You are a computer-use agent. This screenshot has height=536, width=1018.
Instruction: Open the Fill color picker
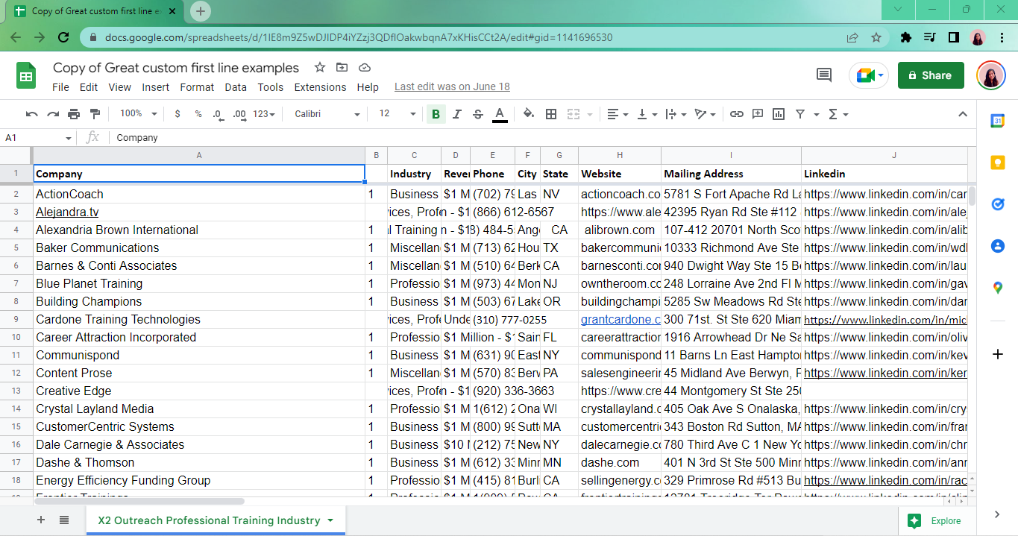coord(528,114)
